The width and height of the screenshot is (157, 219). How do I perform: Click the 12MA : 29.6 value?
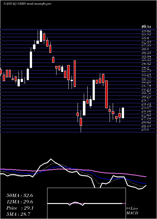(19, 202)
